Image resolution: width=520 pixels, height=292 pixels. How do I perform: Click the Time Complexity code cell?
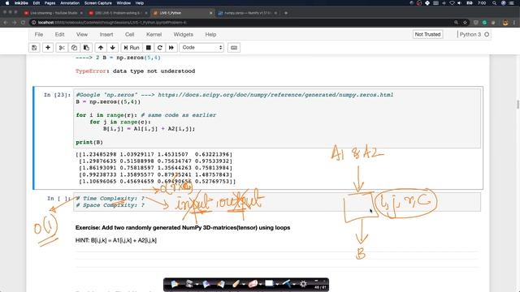point(277,202)
